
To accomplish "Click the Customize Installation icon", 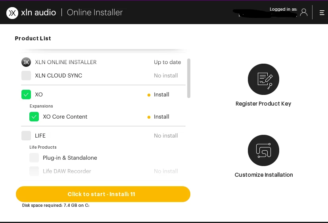I will click(263, 151).
